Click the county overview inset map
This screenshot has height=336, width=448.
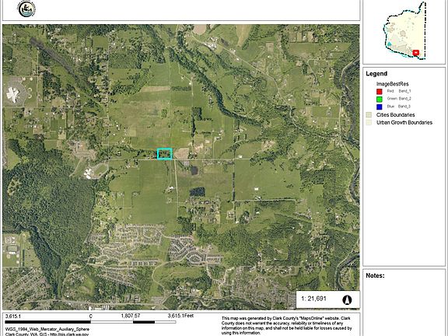click(x=404, y=31)
